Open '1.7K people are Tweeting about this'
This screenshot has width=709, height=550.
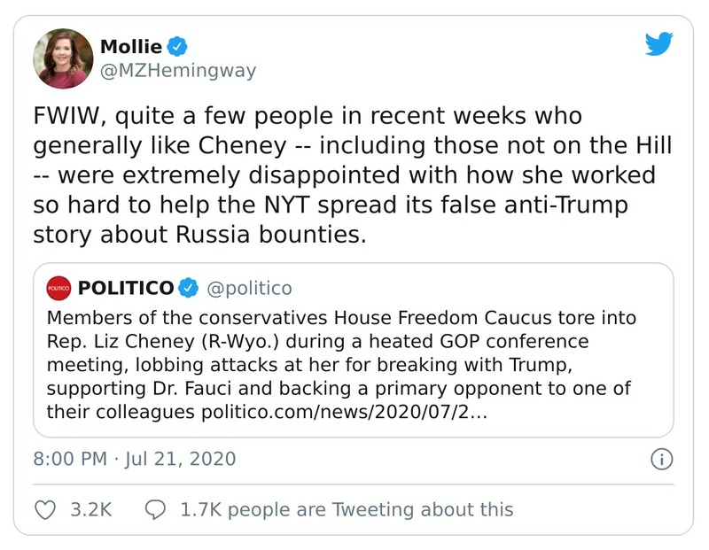pos(346,509)
